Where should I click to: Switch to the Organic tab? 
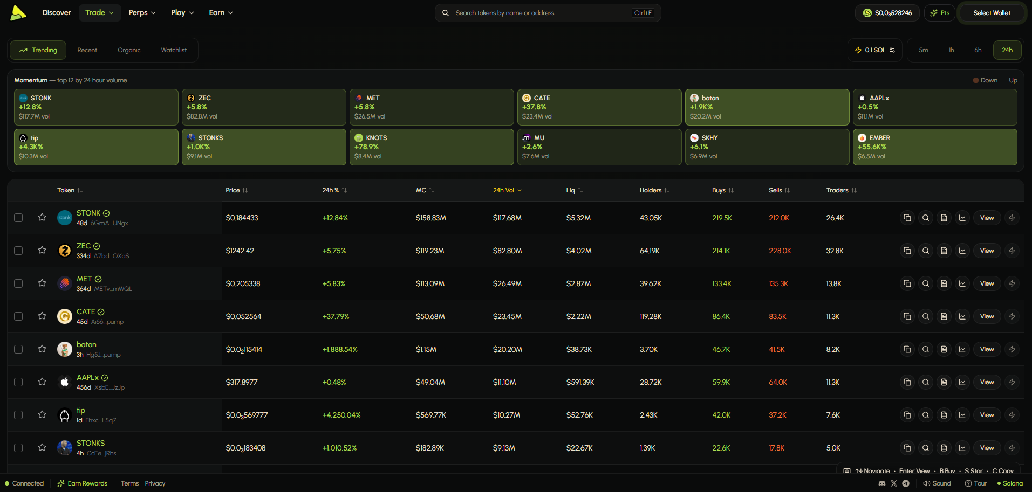pyautogui.click(x=129, y=50)
